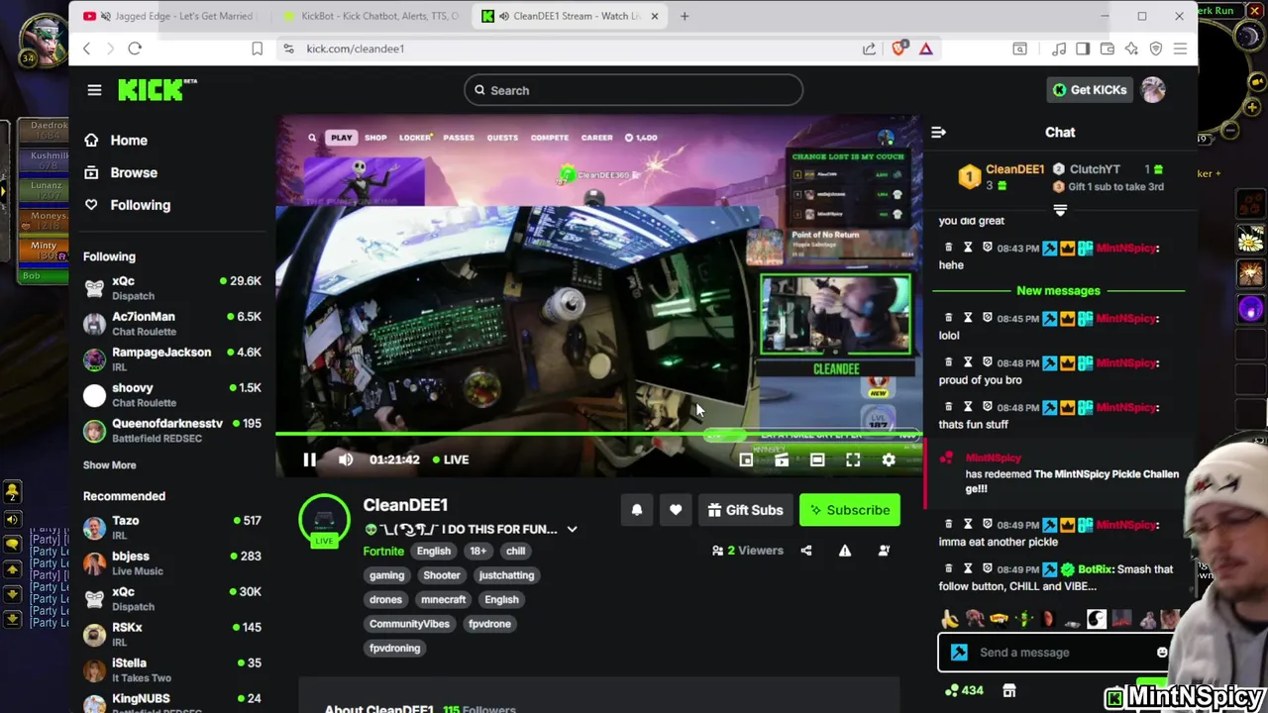The image size is (1268, 713).
Task: Select the chill tag
Action: point(515,552)
